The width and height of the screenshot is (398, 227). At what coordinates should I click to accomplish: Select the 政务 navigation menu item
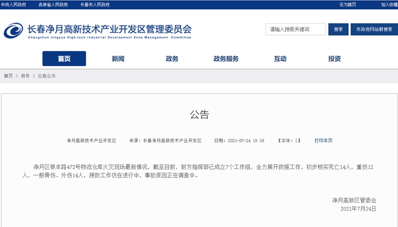pyautogui.click(x=172, y=59)
